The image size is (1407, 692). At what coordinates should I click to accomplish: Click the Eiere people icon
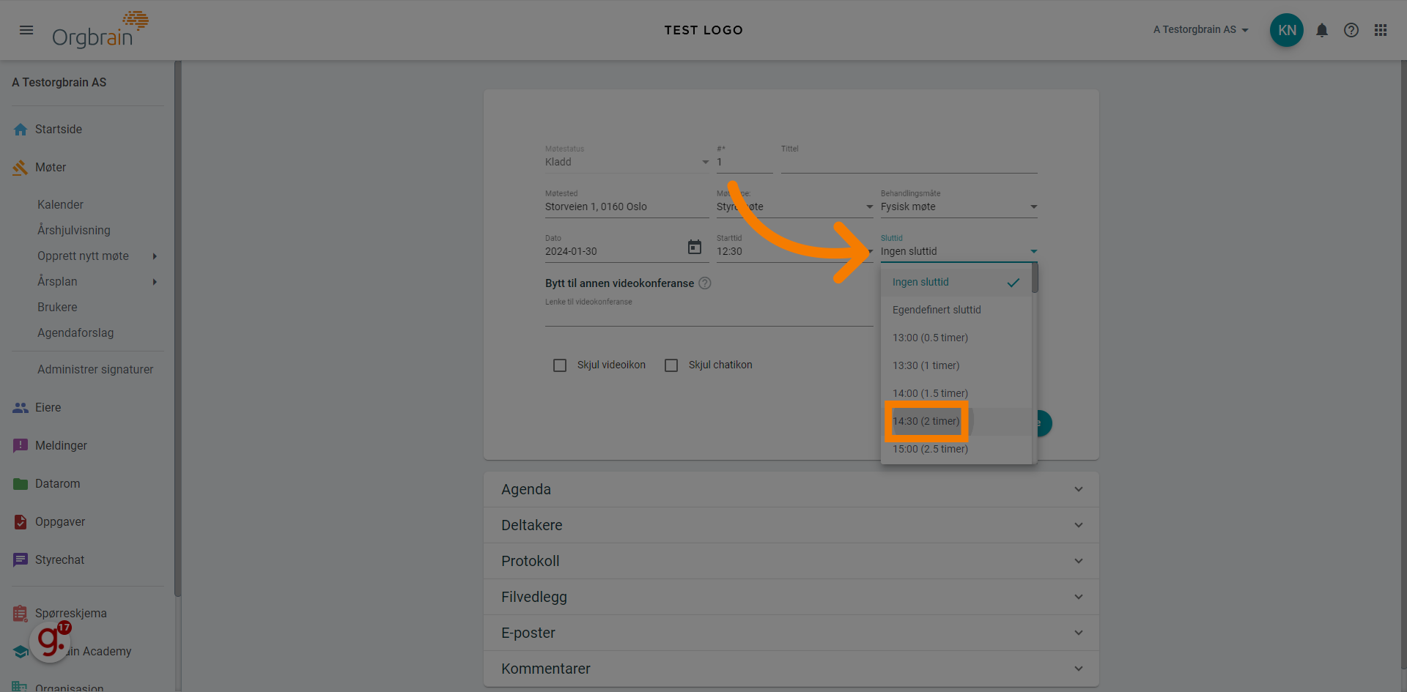point(21,408)
